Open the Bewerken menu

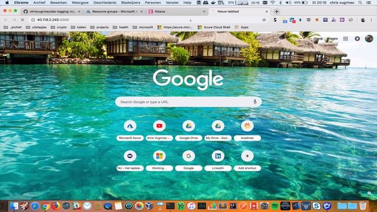pyautogui.click(x=58, y=2)
